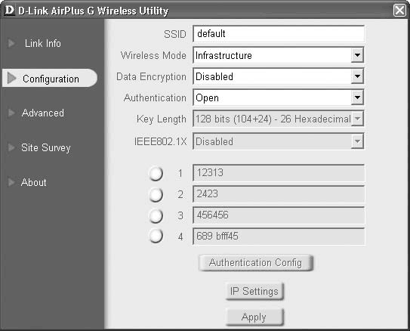The height and width of the screenshot is (331, 410).
Task: Select radio button for key 1
Action: pos(156,174)
